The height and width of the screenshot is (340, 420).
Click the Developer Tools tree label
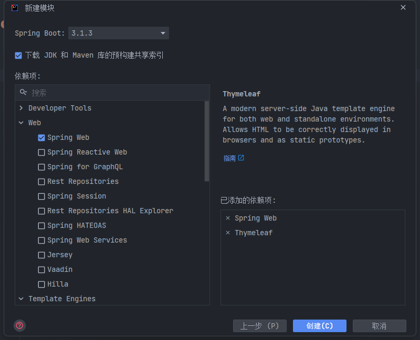pyautogui.click(x=60, y=108)
